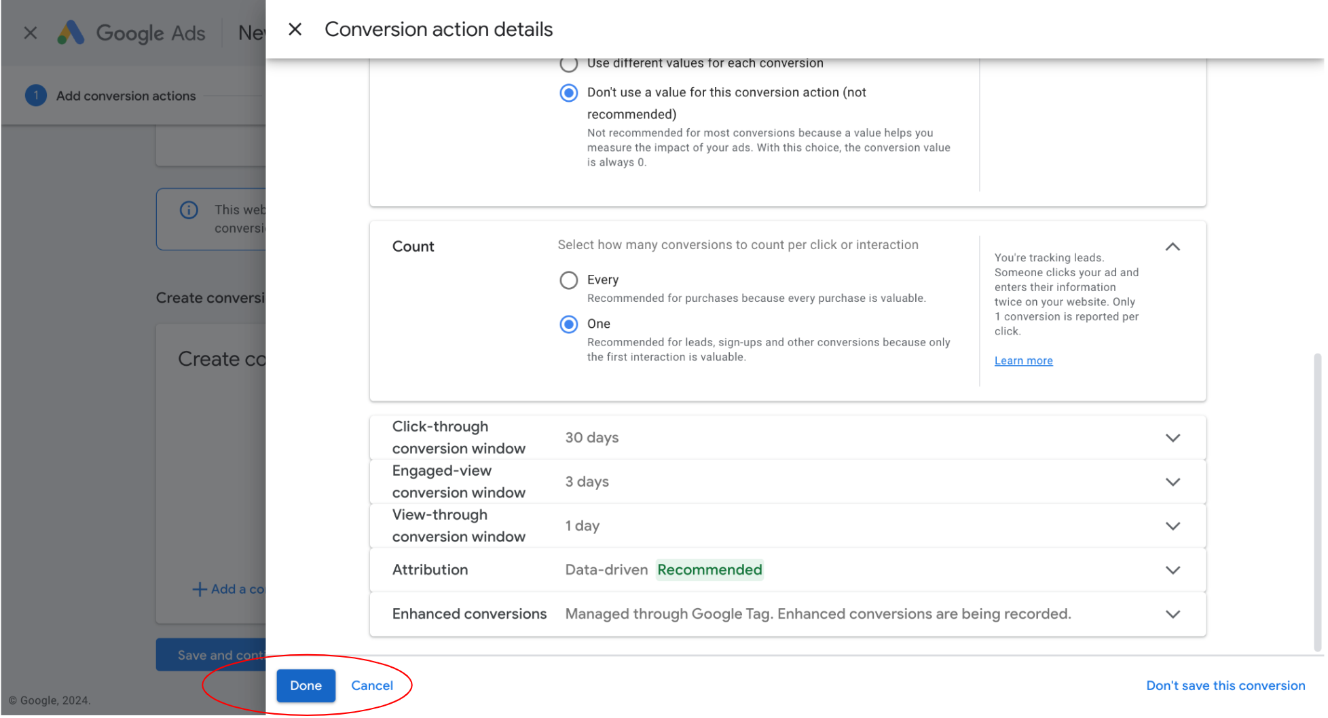1328x718 pixels.
Task: Click the step 1 circle icon
Action: tap(36, 96)
